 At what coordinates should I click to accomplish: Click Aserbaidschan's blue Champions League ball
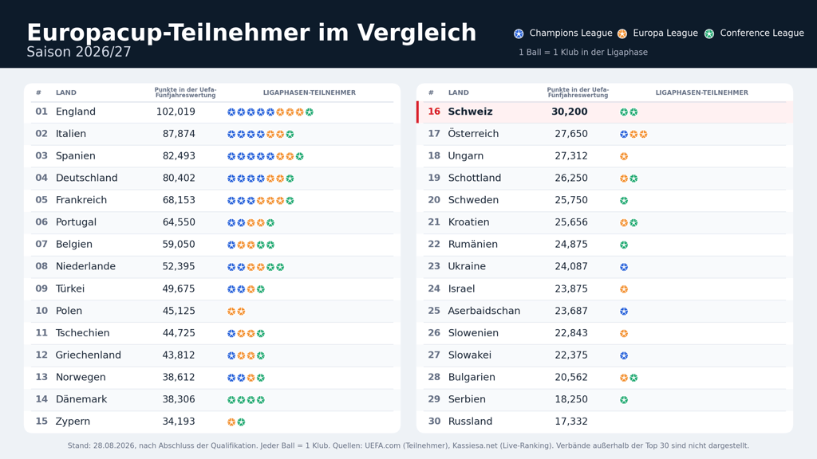624,312
